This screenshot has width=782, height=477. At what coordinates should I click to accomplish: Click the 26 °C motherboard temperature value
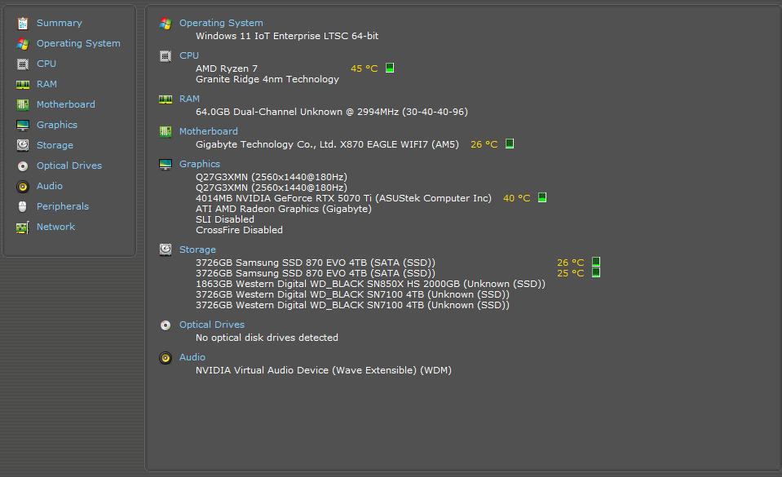(x=484, y=144)
